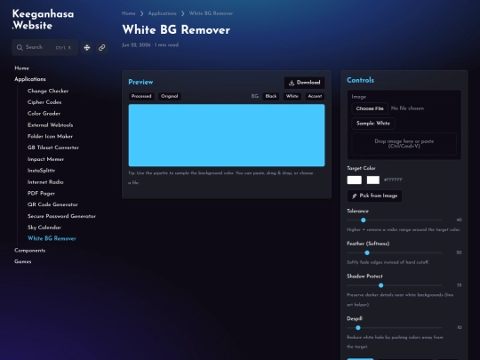The width and height of the screenshot is (480, 360).
Task: Click the download arrow icon
Action: [x=292, y=83]
